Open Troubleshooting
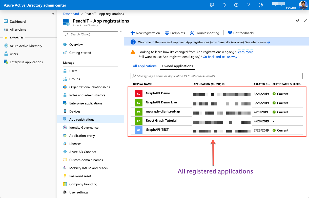 click(x=204, y=33)
